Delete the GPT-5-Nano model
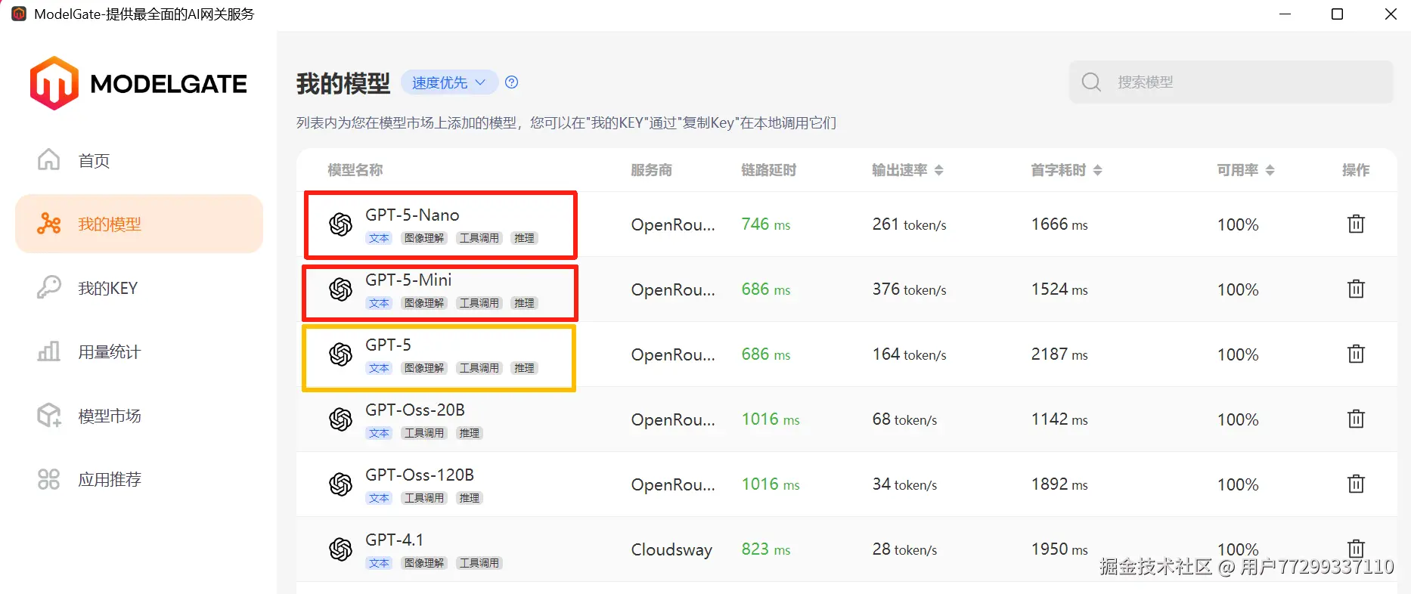1411x594 pixels. click(x=1356, y=224)
